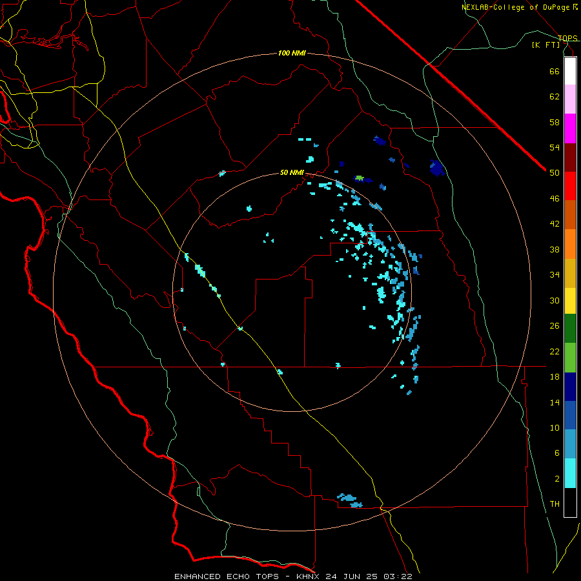The image size is (581, 581).
Task: Click the light pink legend swatch
Action: [x=570, y=99]
